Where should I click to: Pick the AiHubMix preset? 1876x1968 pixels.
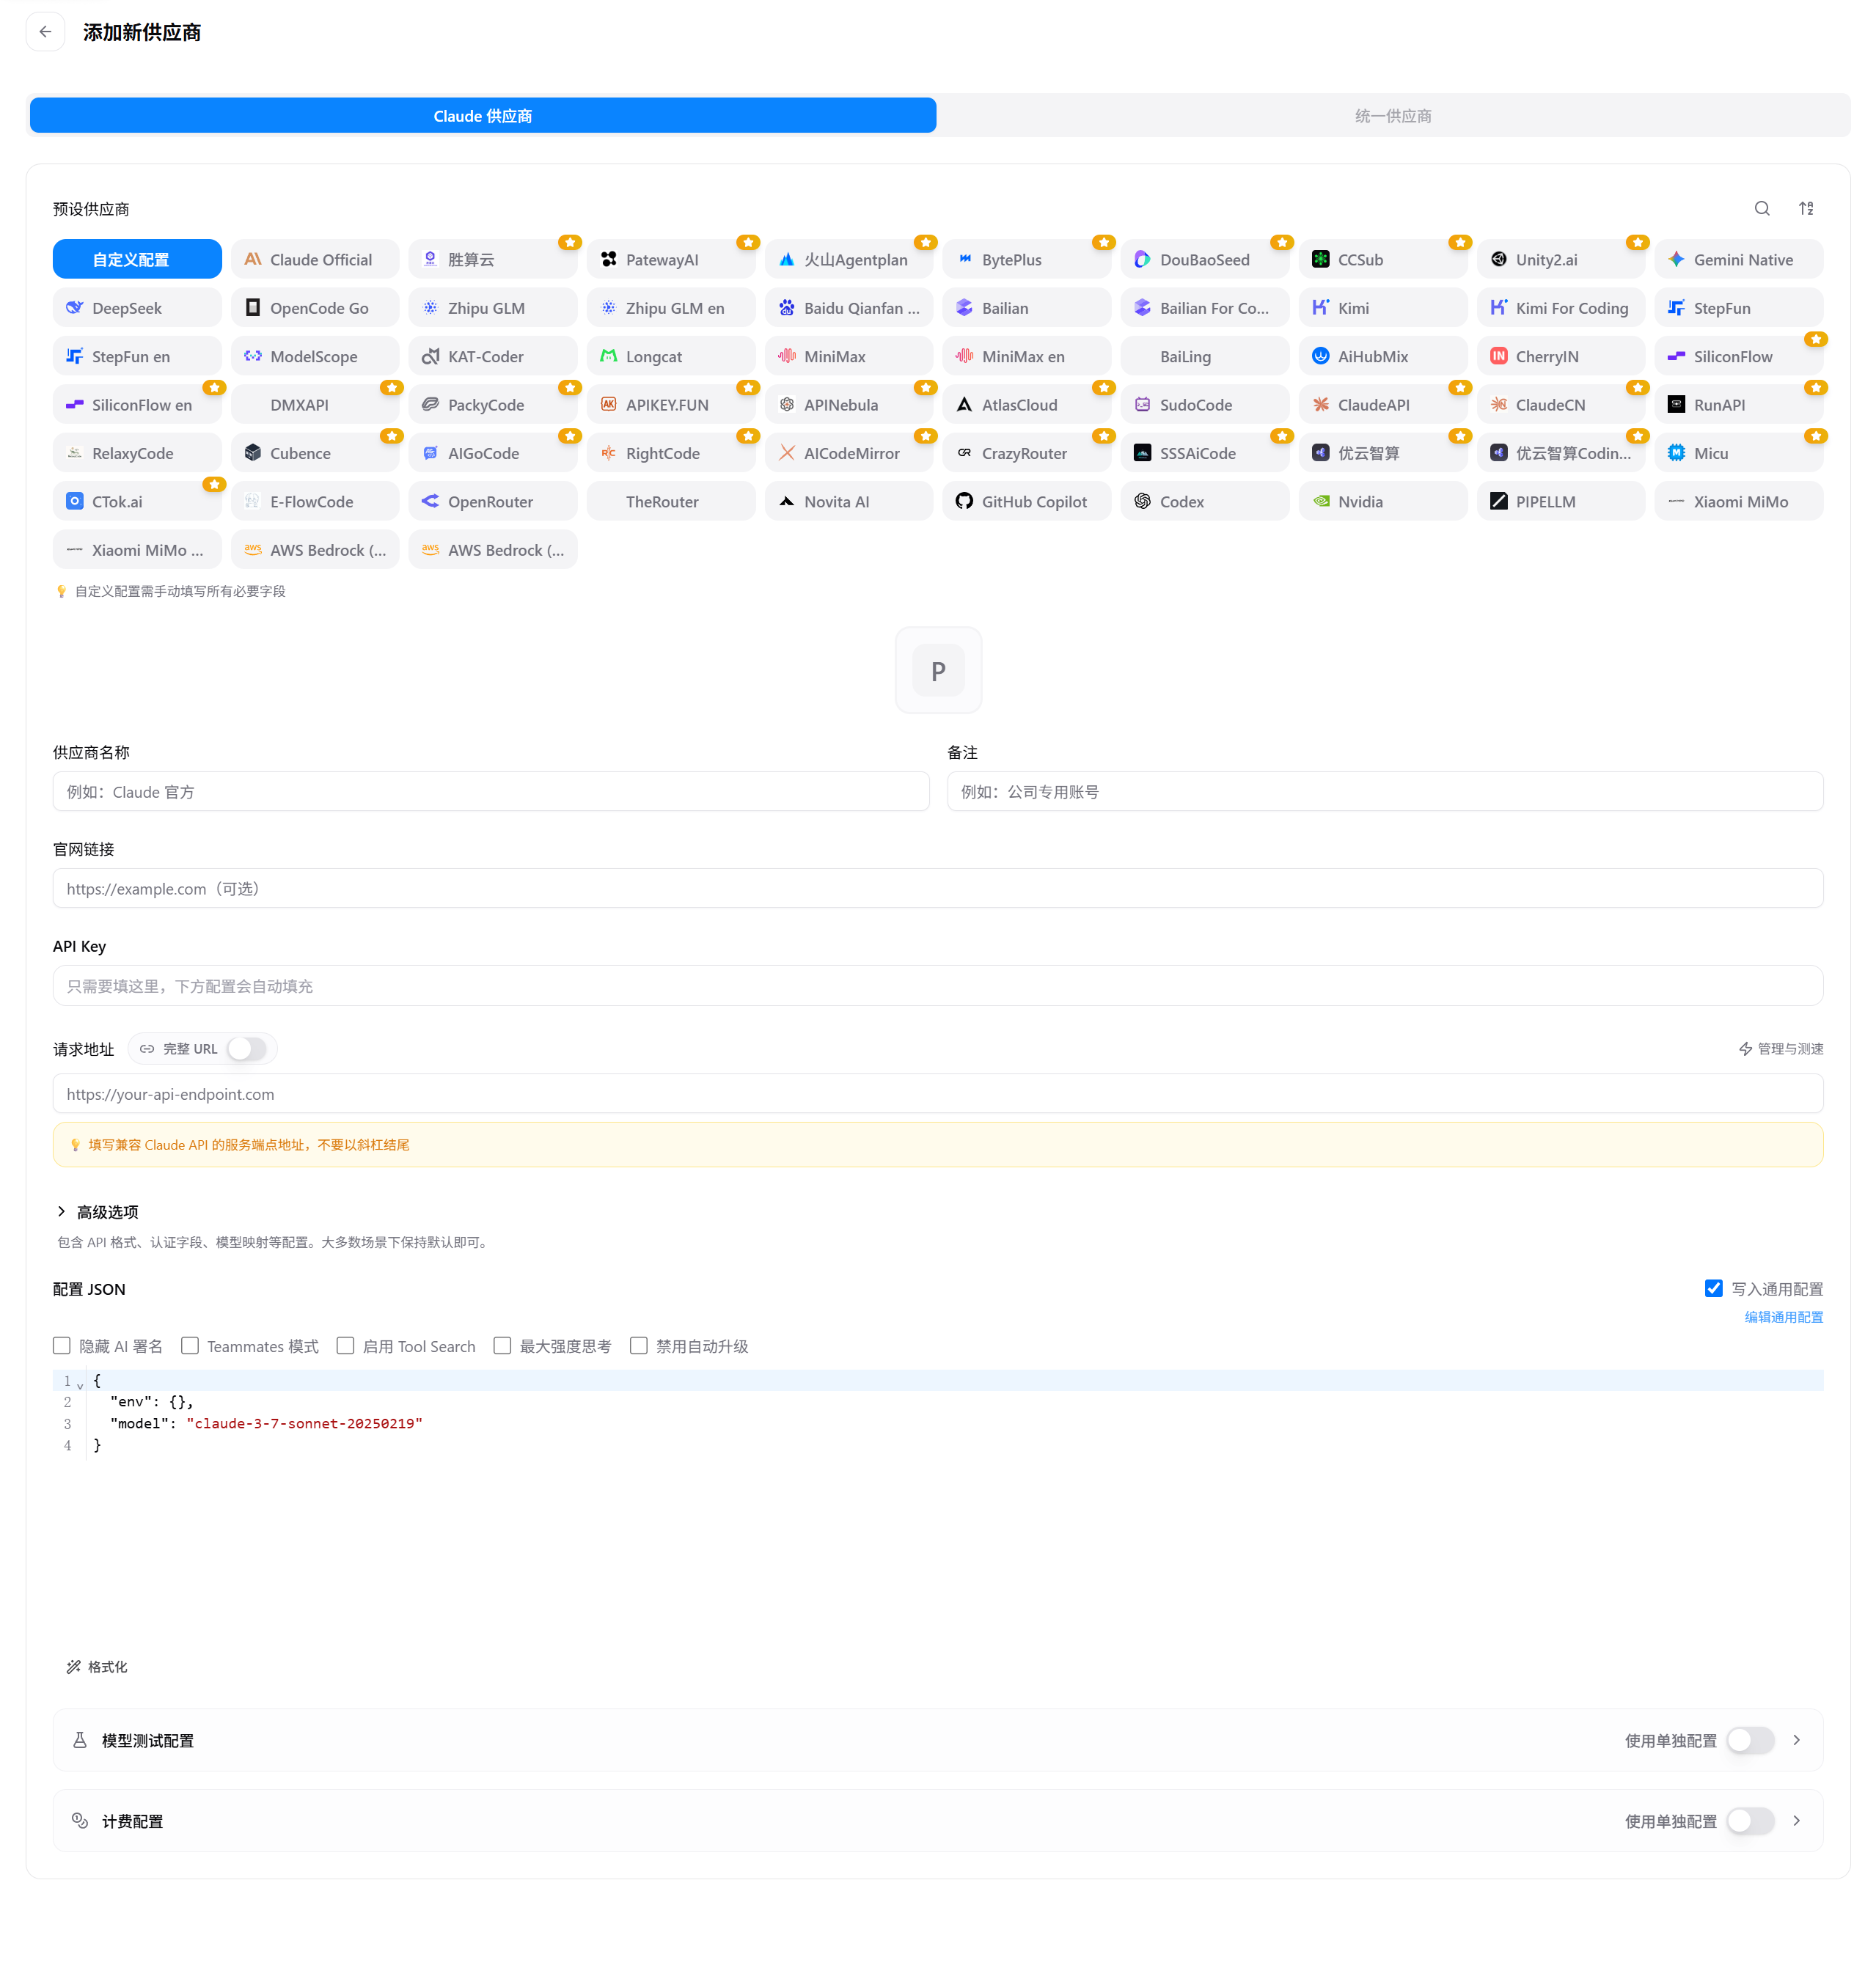click(x=1383, y=356)
